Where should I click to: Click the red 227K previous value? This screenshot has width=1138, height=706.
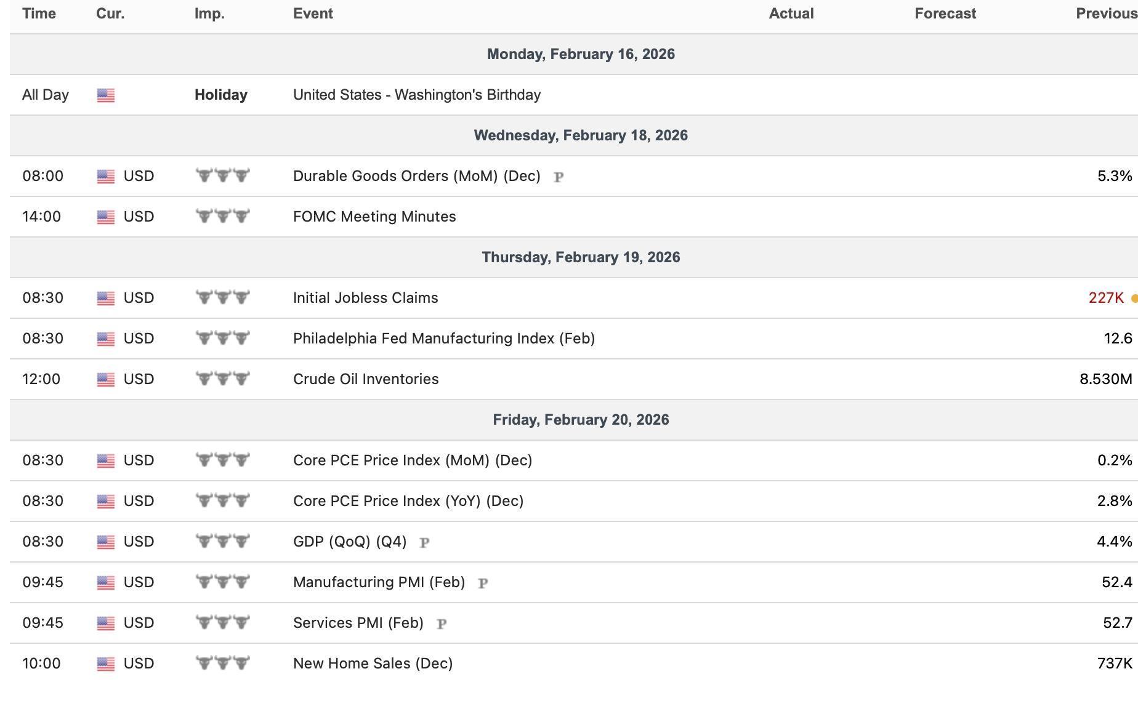click(1106, 298)
